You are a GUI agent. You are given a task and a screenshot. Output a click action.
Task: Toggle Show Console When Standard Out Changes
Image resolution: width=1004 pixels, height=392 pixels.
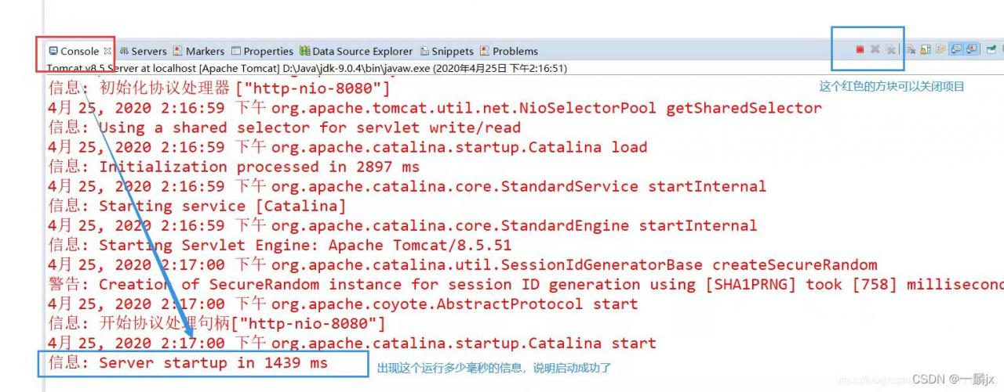click(x=956, y=49)
